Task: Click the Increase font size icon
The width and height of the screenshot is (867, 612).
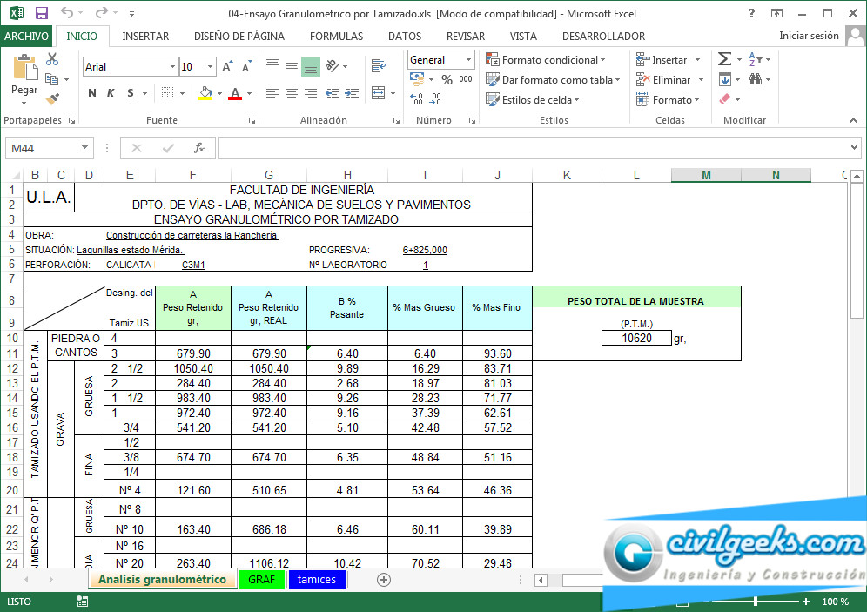Action: click(227, 67)
